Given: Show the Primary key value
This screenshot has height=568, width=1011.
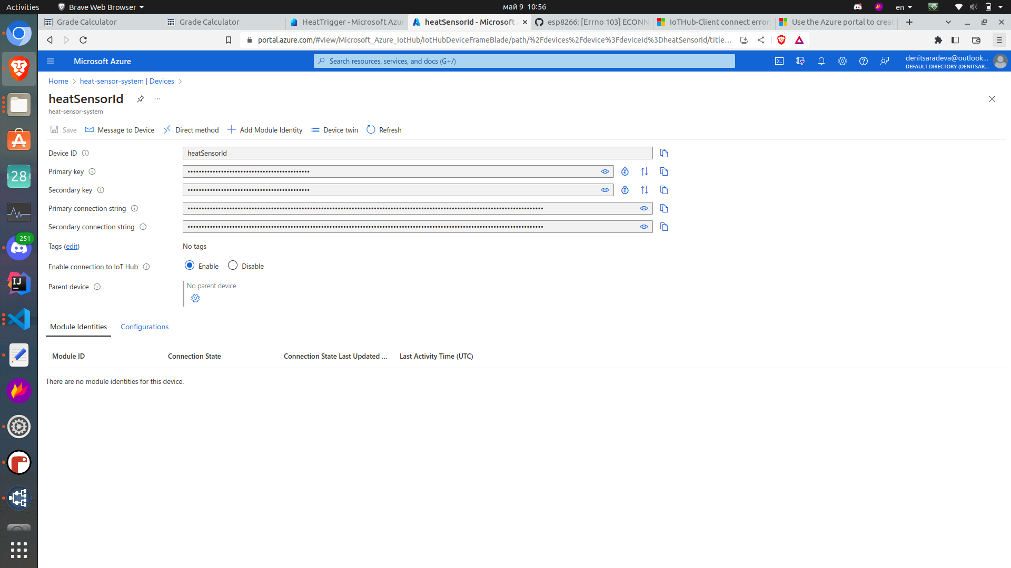Looking at the screenshot, I should [605, 171].
